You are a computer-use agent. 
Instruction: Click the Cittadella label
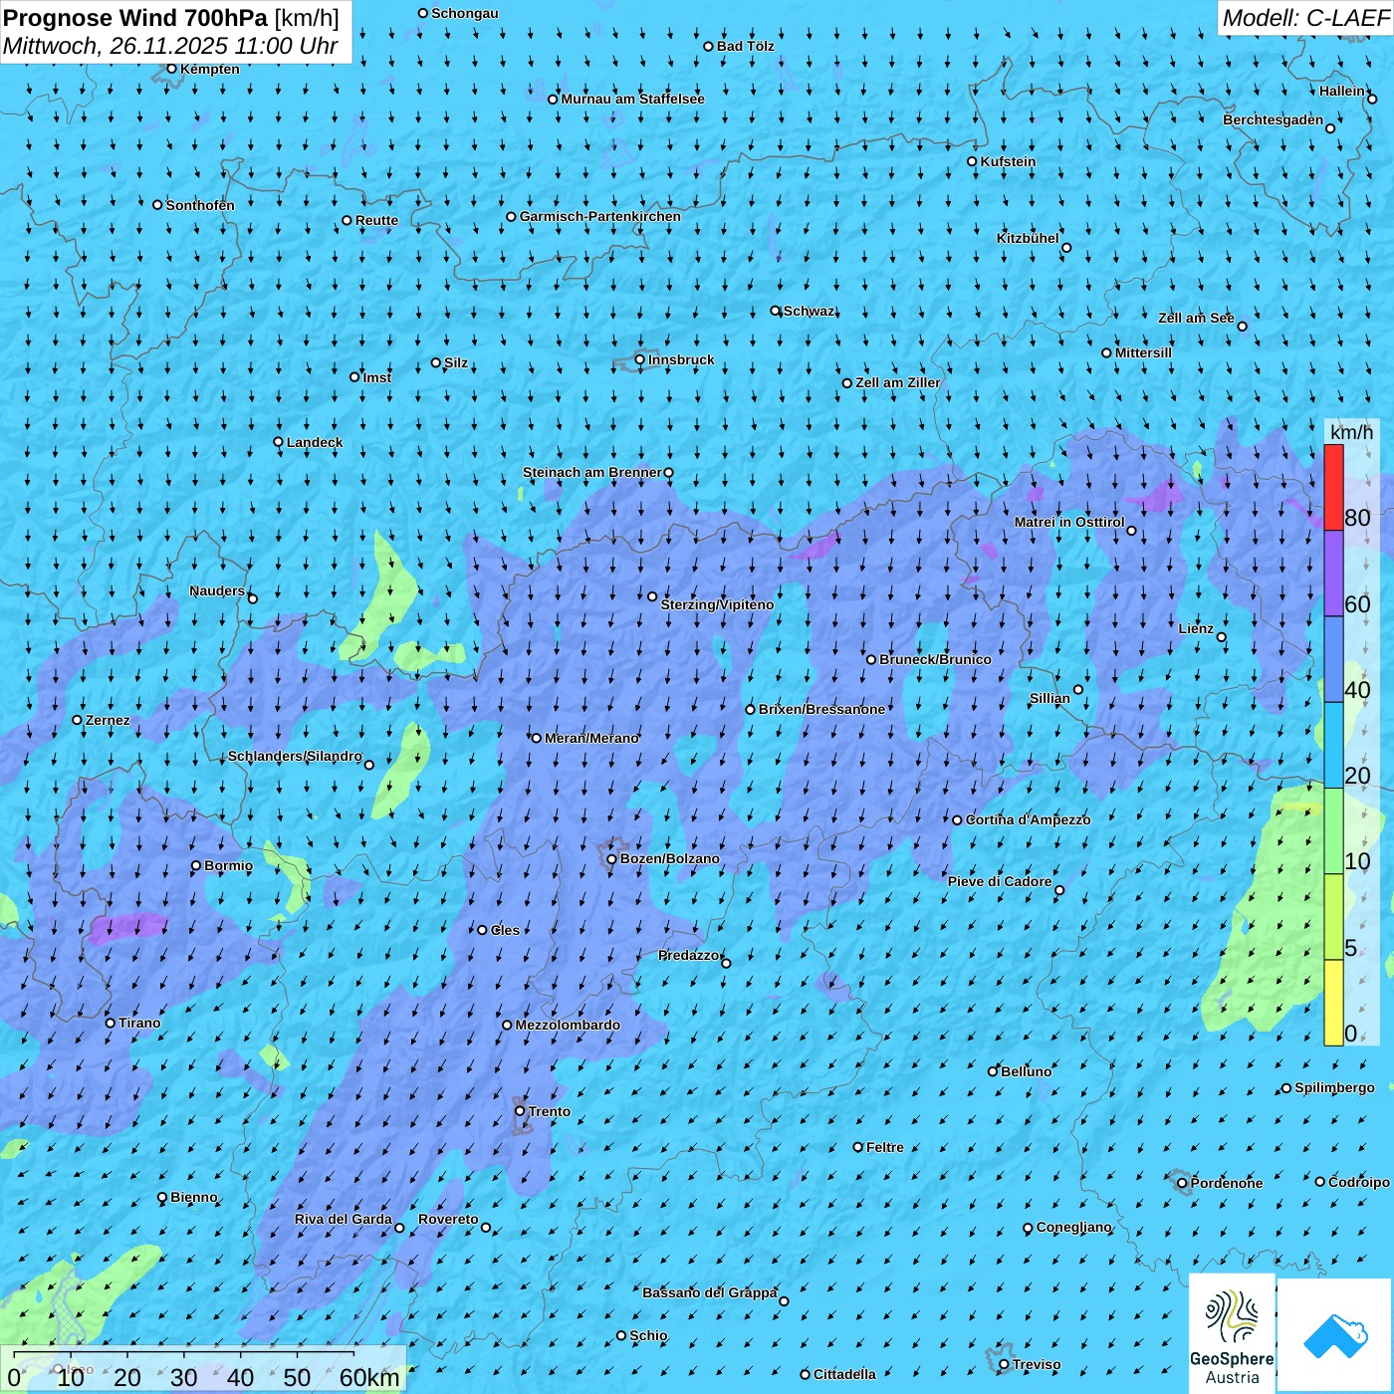(x=844, y=1374)
